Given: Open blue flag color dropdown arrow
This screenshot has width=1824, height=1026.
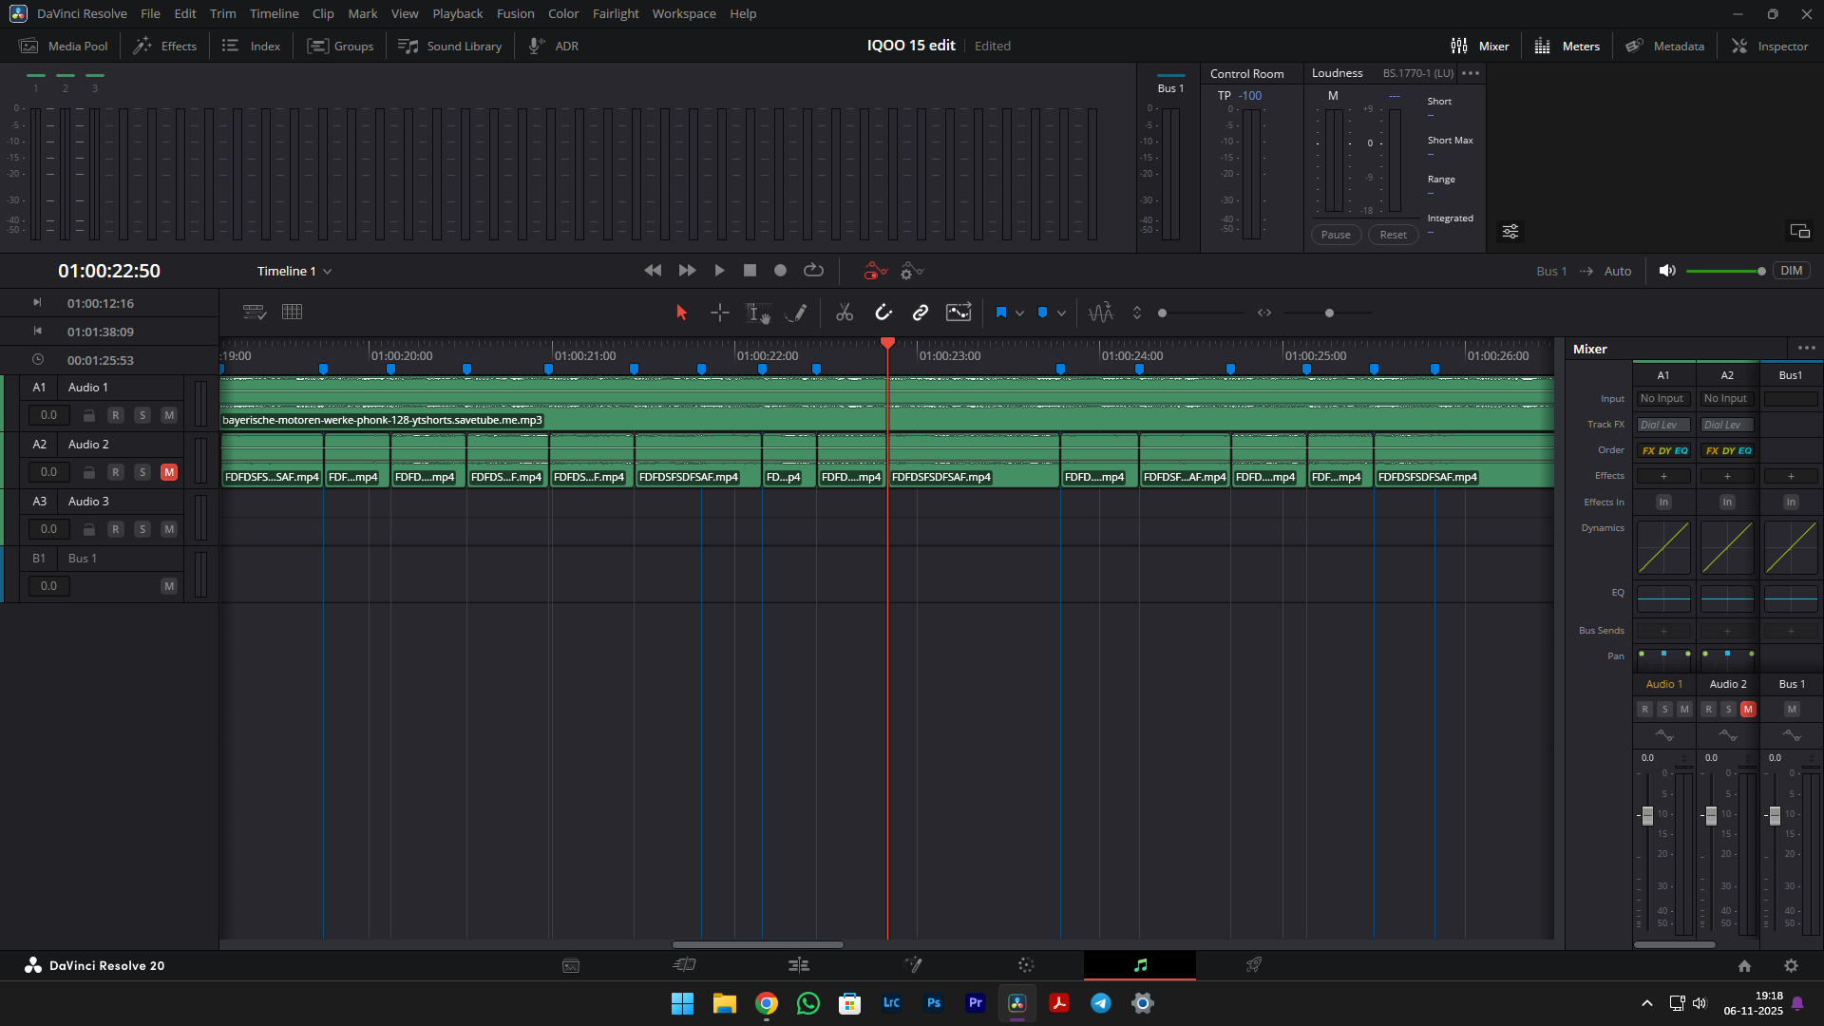Looking at the screenshot, I should [x=1019, y=313].
